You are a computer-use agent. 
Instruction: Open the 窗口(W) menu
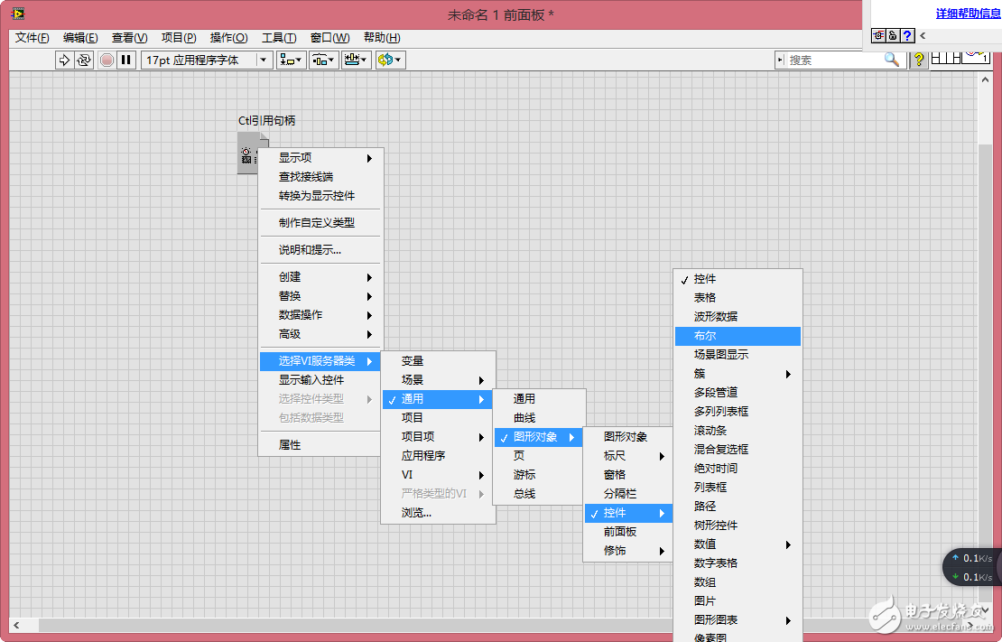[x=329, y=38]
